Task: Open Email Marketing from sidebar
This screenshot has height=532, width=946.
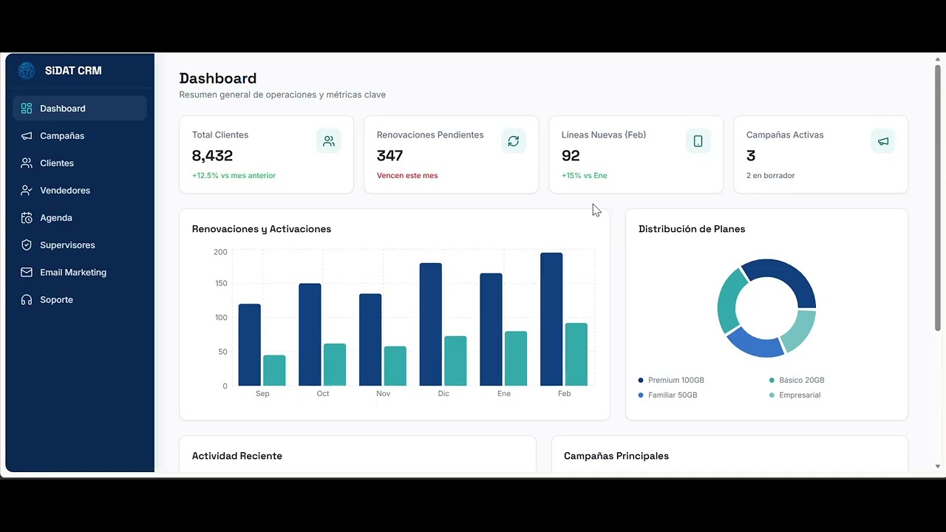Action: [x=80, y=273]
